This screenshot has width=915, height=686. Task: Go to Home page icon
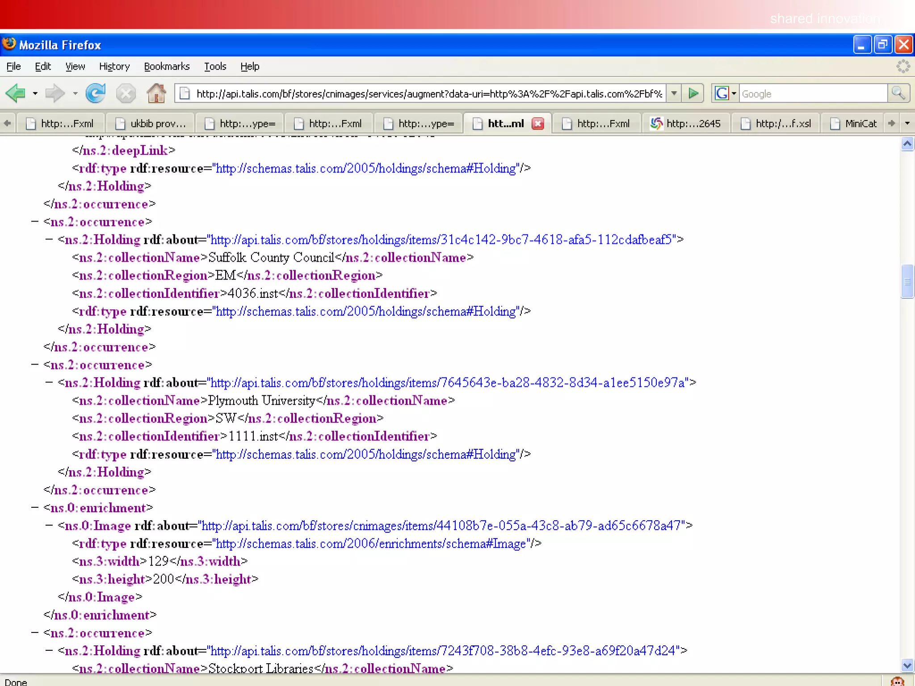tap(156, 93)
